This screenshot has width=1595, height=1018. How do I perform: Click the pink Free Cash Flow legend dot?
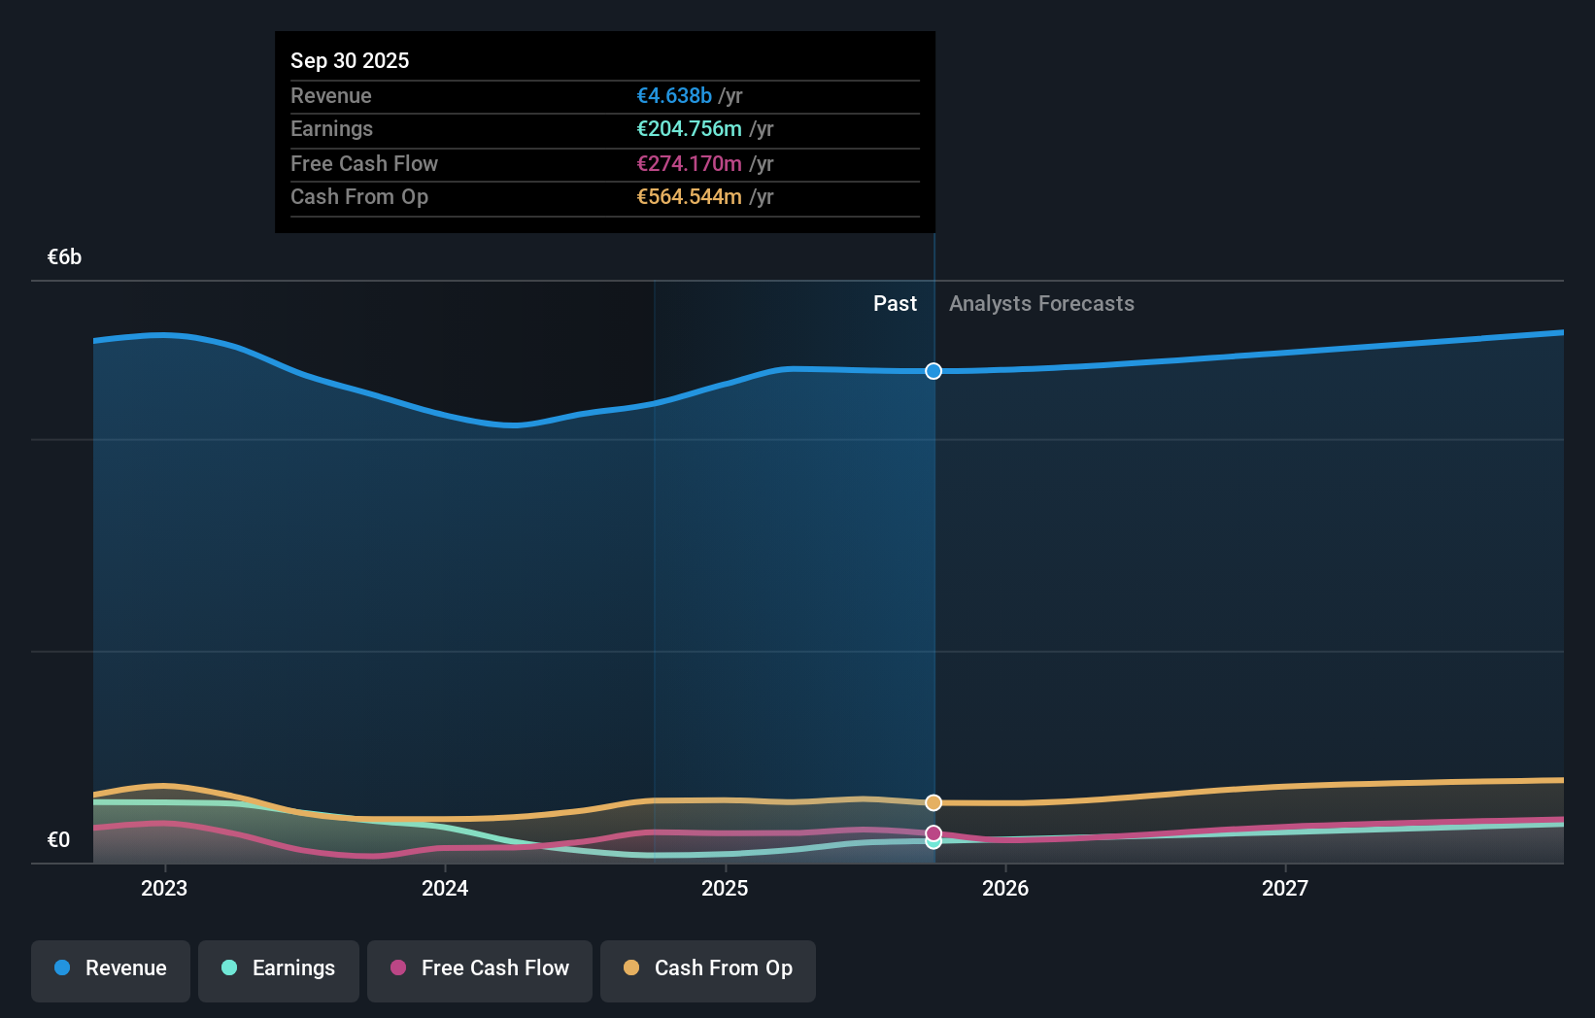[398, 968]
